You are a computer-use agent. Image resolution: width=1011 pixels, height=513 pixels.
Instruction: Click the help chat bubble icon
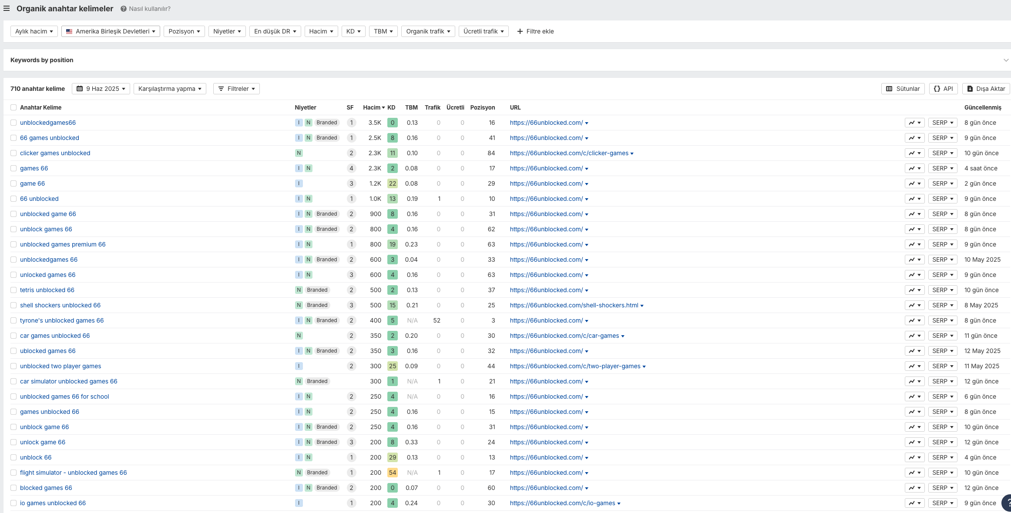(1006, 503)
